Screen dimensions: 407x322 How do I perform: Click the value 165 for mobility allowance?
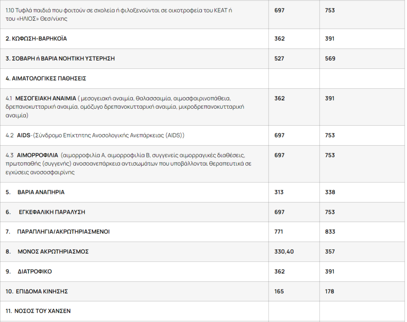click(x=279, y=291)
